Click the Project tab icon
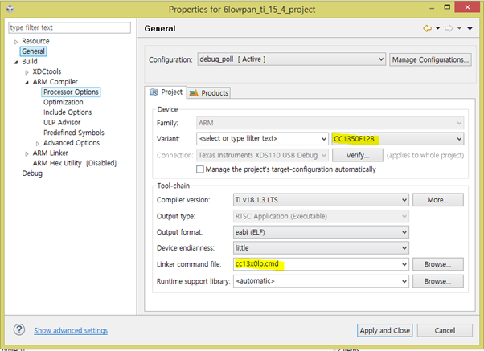This screenshot has width=484, height=351. click(155, 92)
